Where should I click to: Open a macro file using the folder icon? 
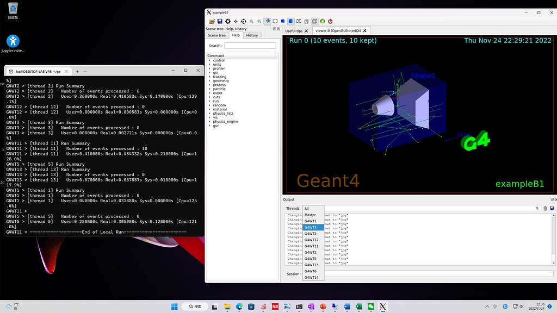(x=212, y=21)
